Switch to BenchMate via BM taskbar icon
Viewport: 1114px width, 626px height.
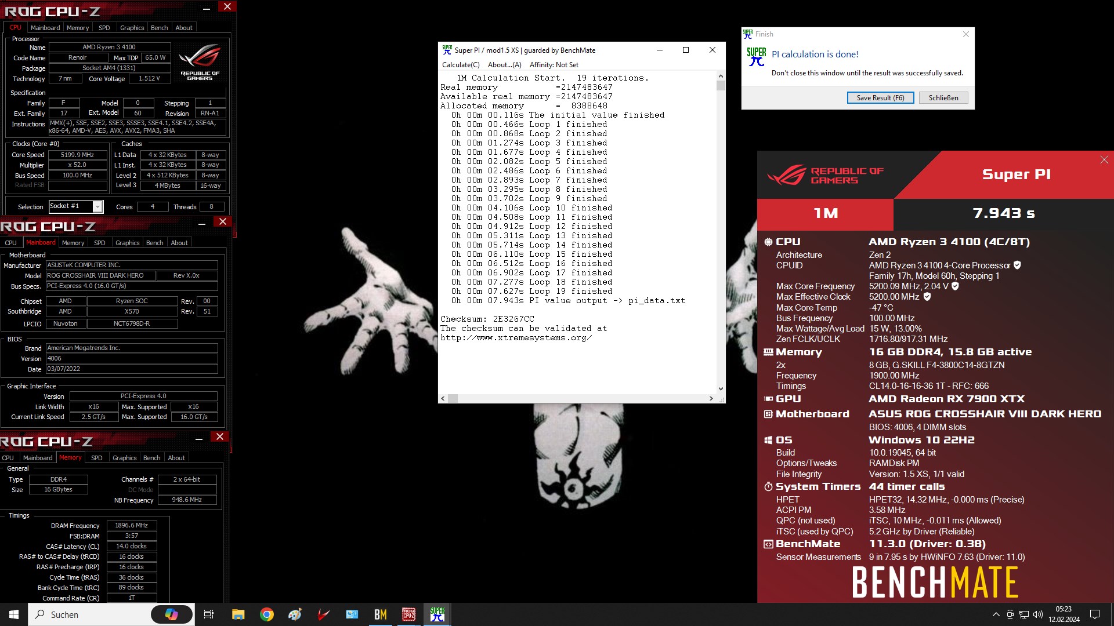point(381,614)
